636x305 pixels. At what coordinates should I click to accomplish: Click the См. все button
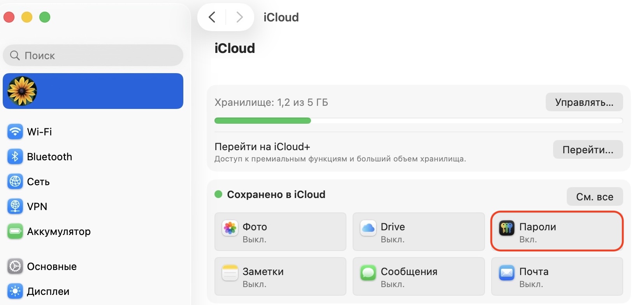pos(595,197)
